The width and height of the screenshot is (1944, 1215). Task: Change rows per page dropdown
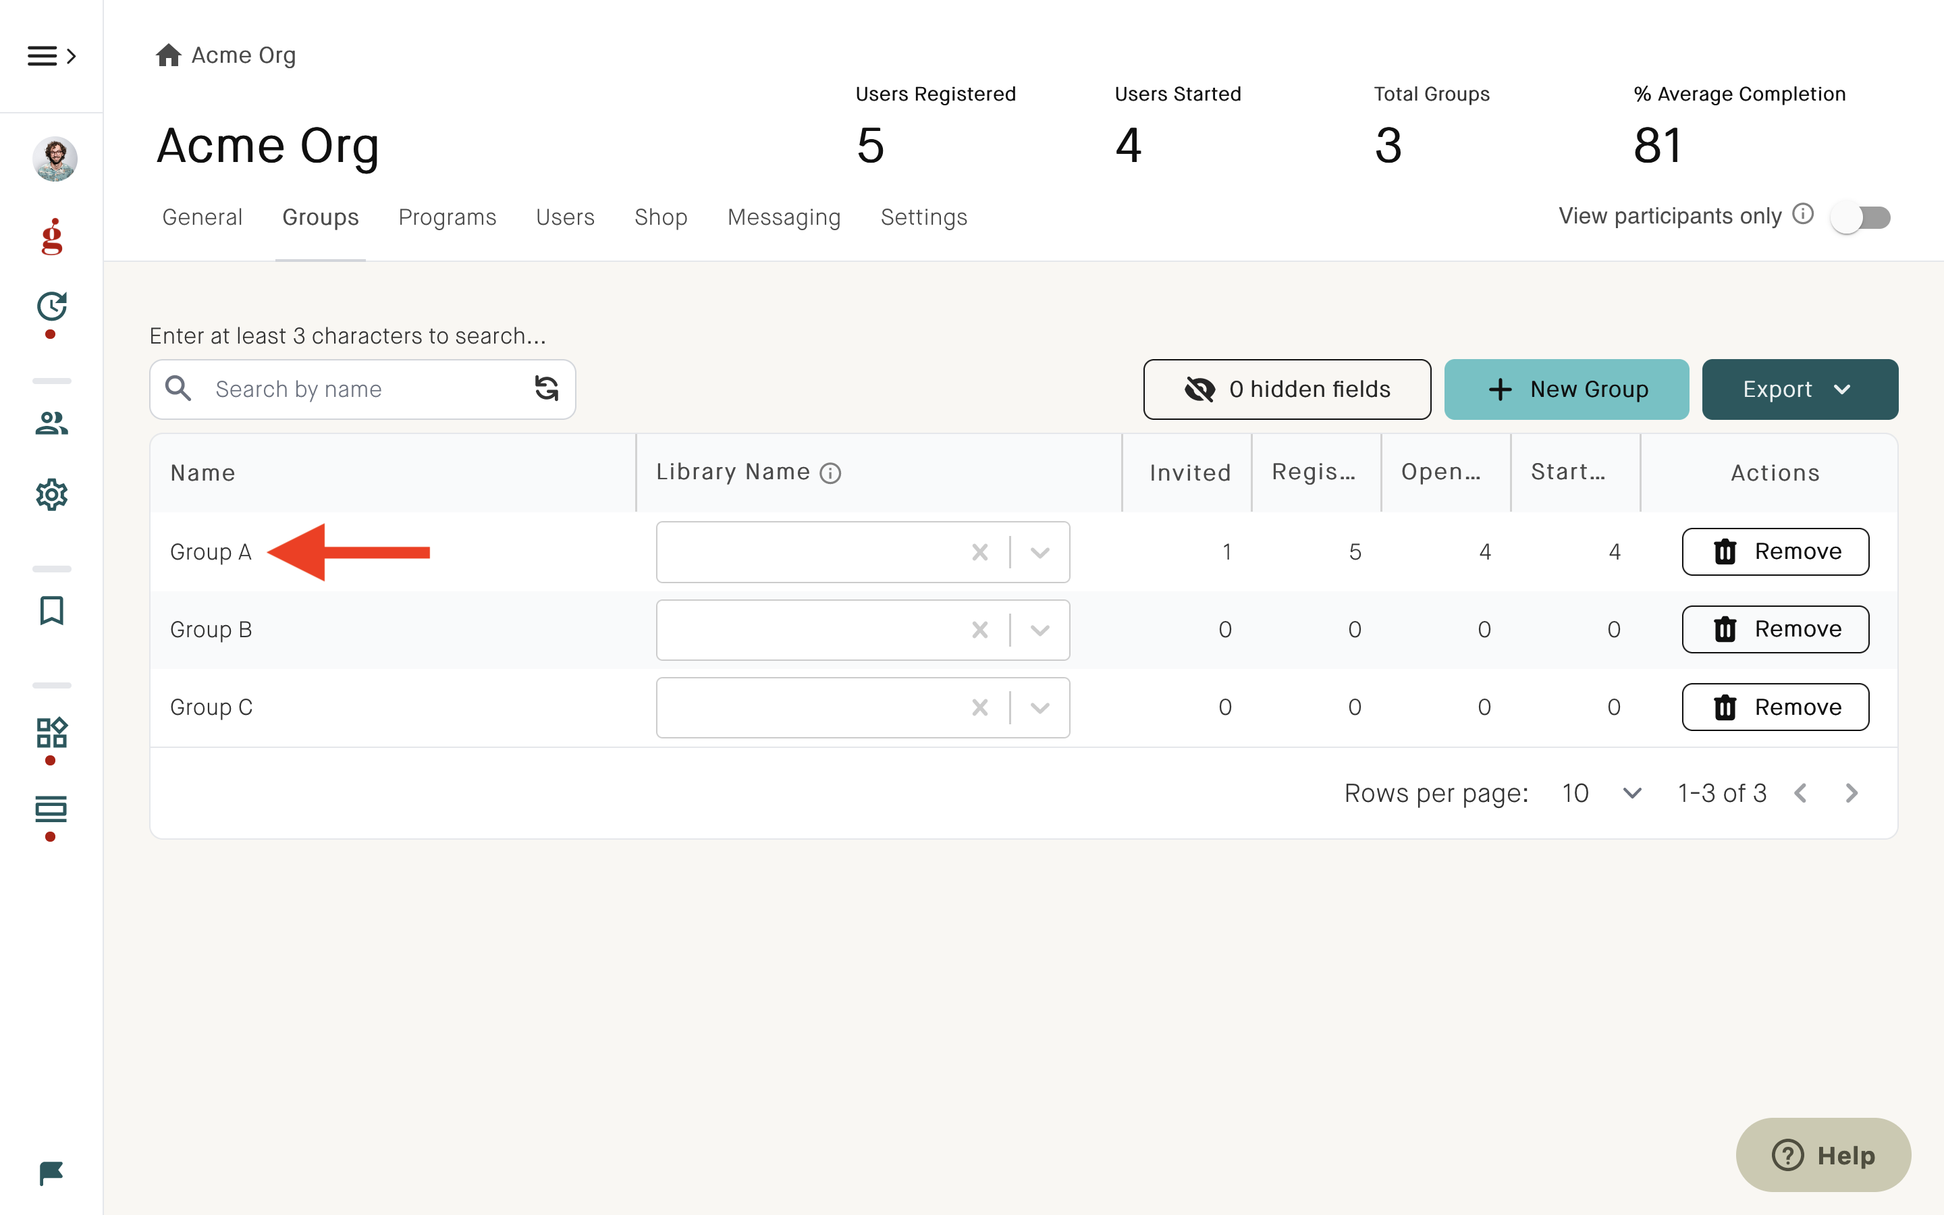point(1602,793)
